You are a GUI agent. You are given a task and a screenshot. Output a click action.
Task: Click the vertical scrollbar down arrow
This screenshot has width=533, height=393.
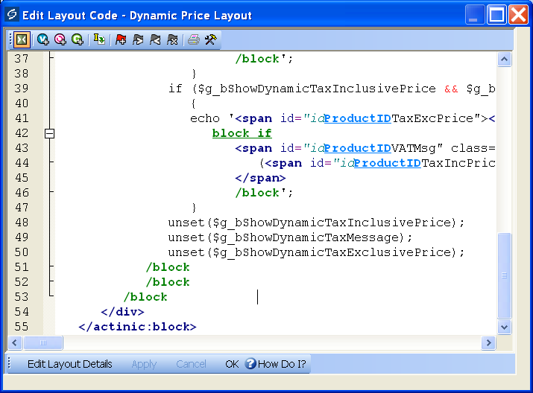click(x=505, y=327)
